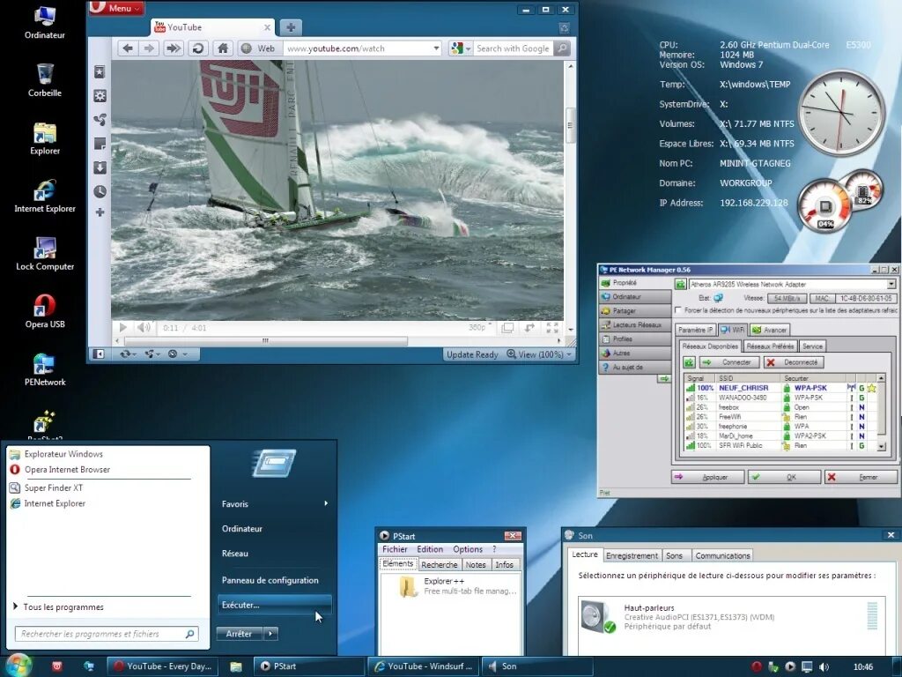Expand the address bar history dropdown
The image size is (902, 677).
[436, 48]
